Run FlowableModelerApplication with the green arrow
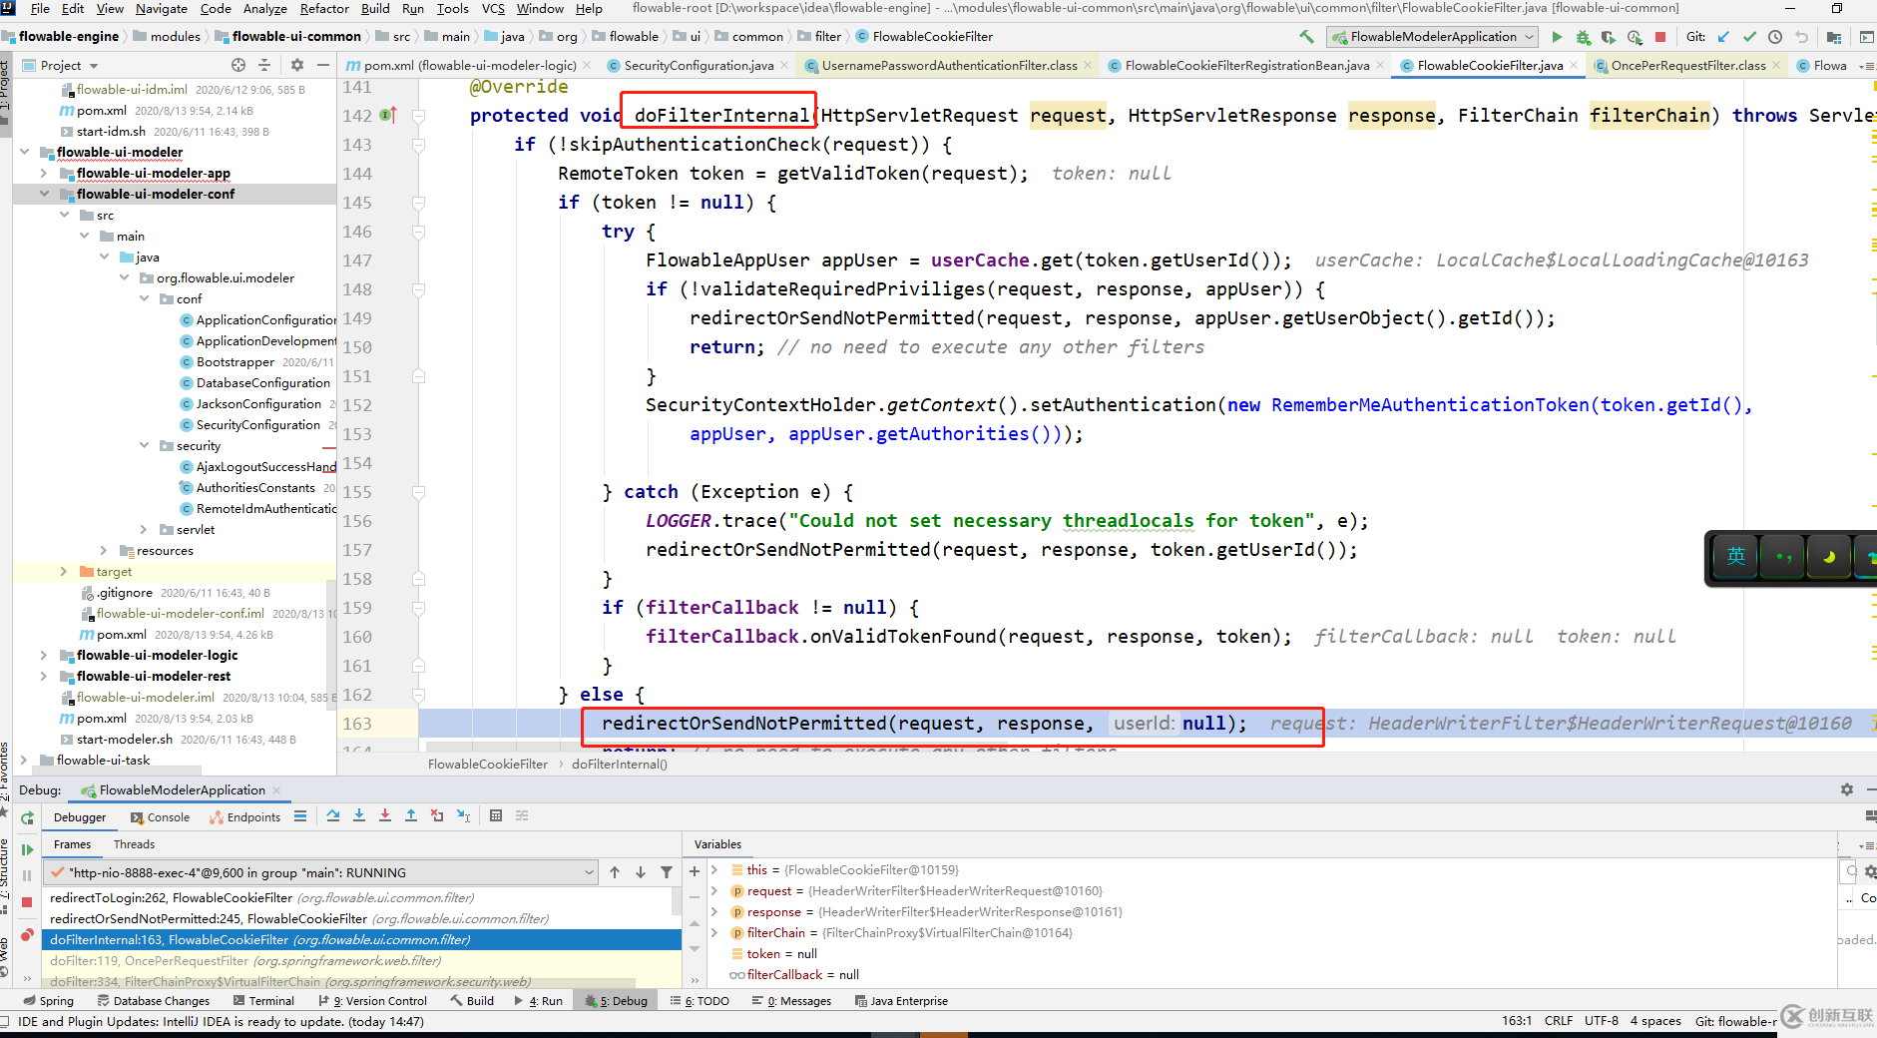This screenshot has height=1038, width=1877. (1558, 37)
